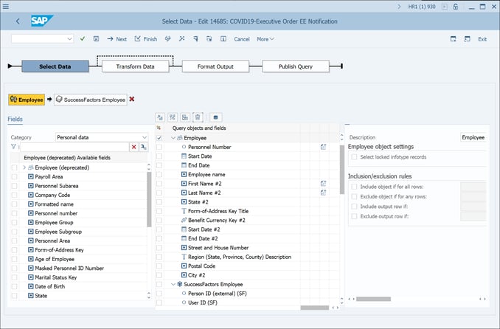Viewport: 500px width, 329px height.
Task: Click the edit icon on Personnel Number row
Action: (x=323, y=147)
